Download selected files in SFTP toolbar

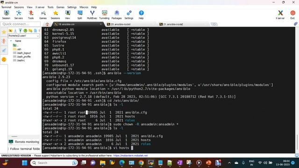(x=15, y=30)
